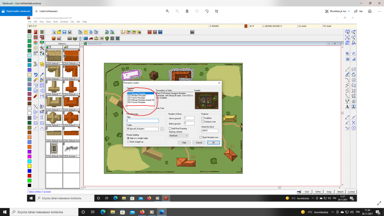The height and width of the screenshot is (216, 384).
Task: Click the red car symbol catalog icon
Action: point(91,38)
